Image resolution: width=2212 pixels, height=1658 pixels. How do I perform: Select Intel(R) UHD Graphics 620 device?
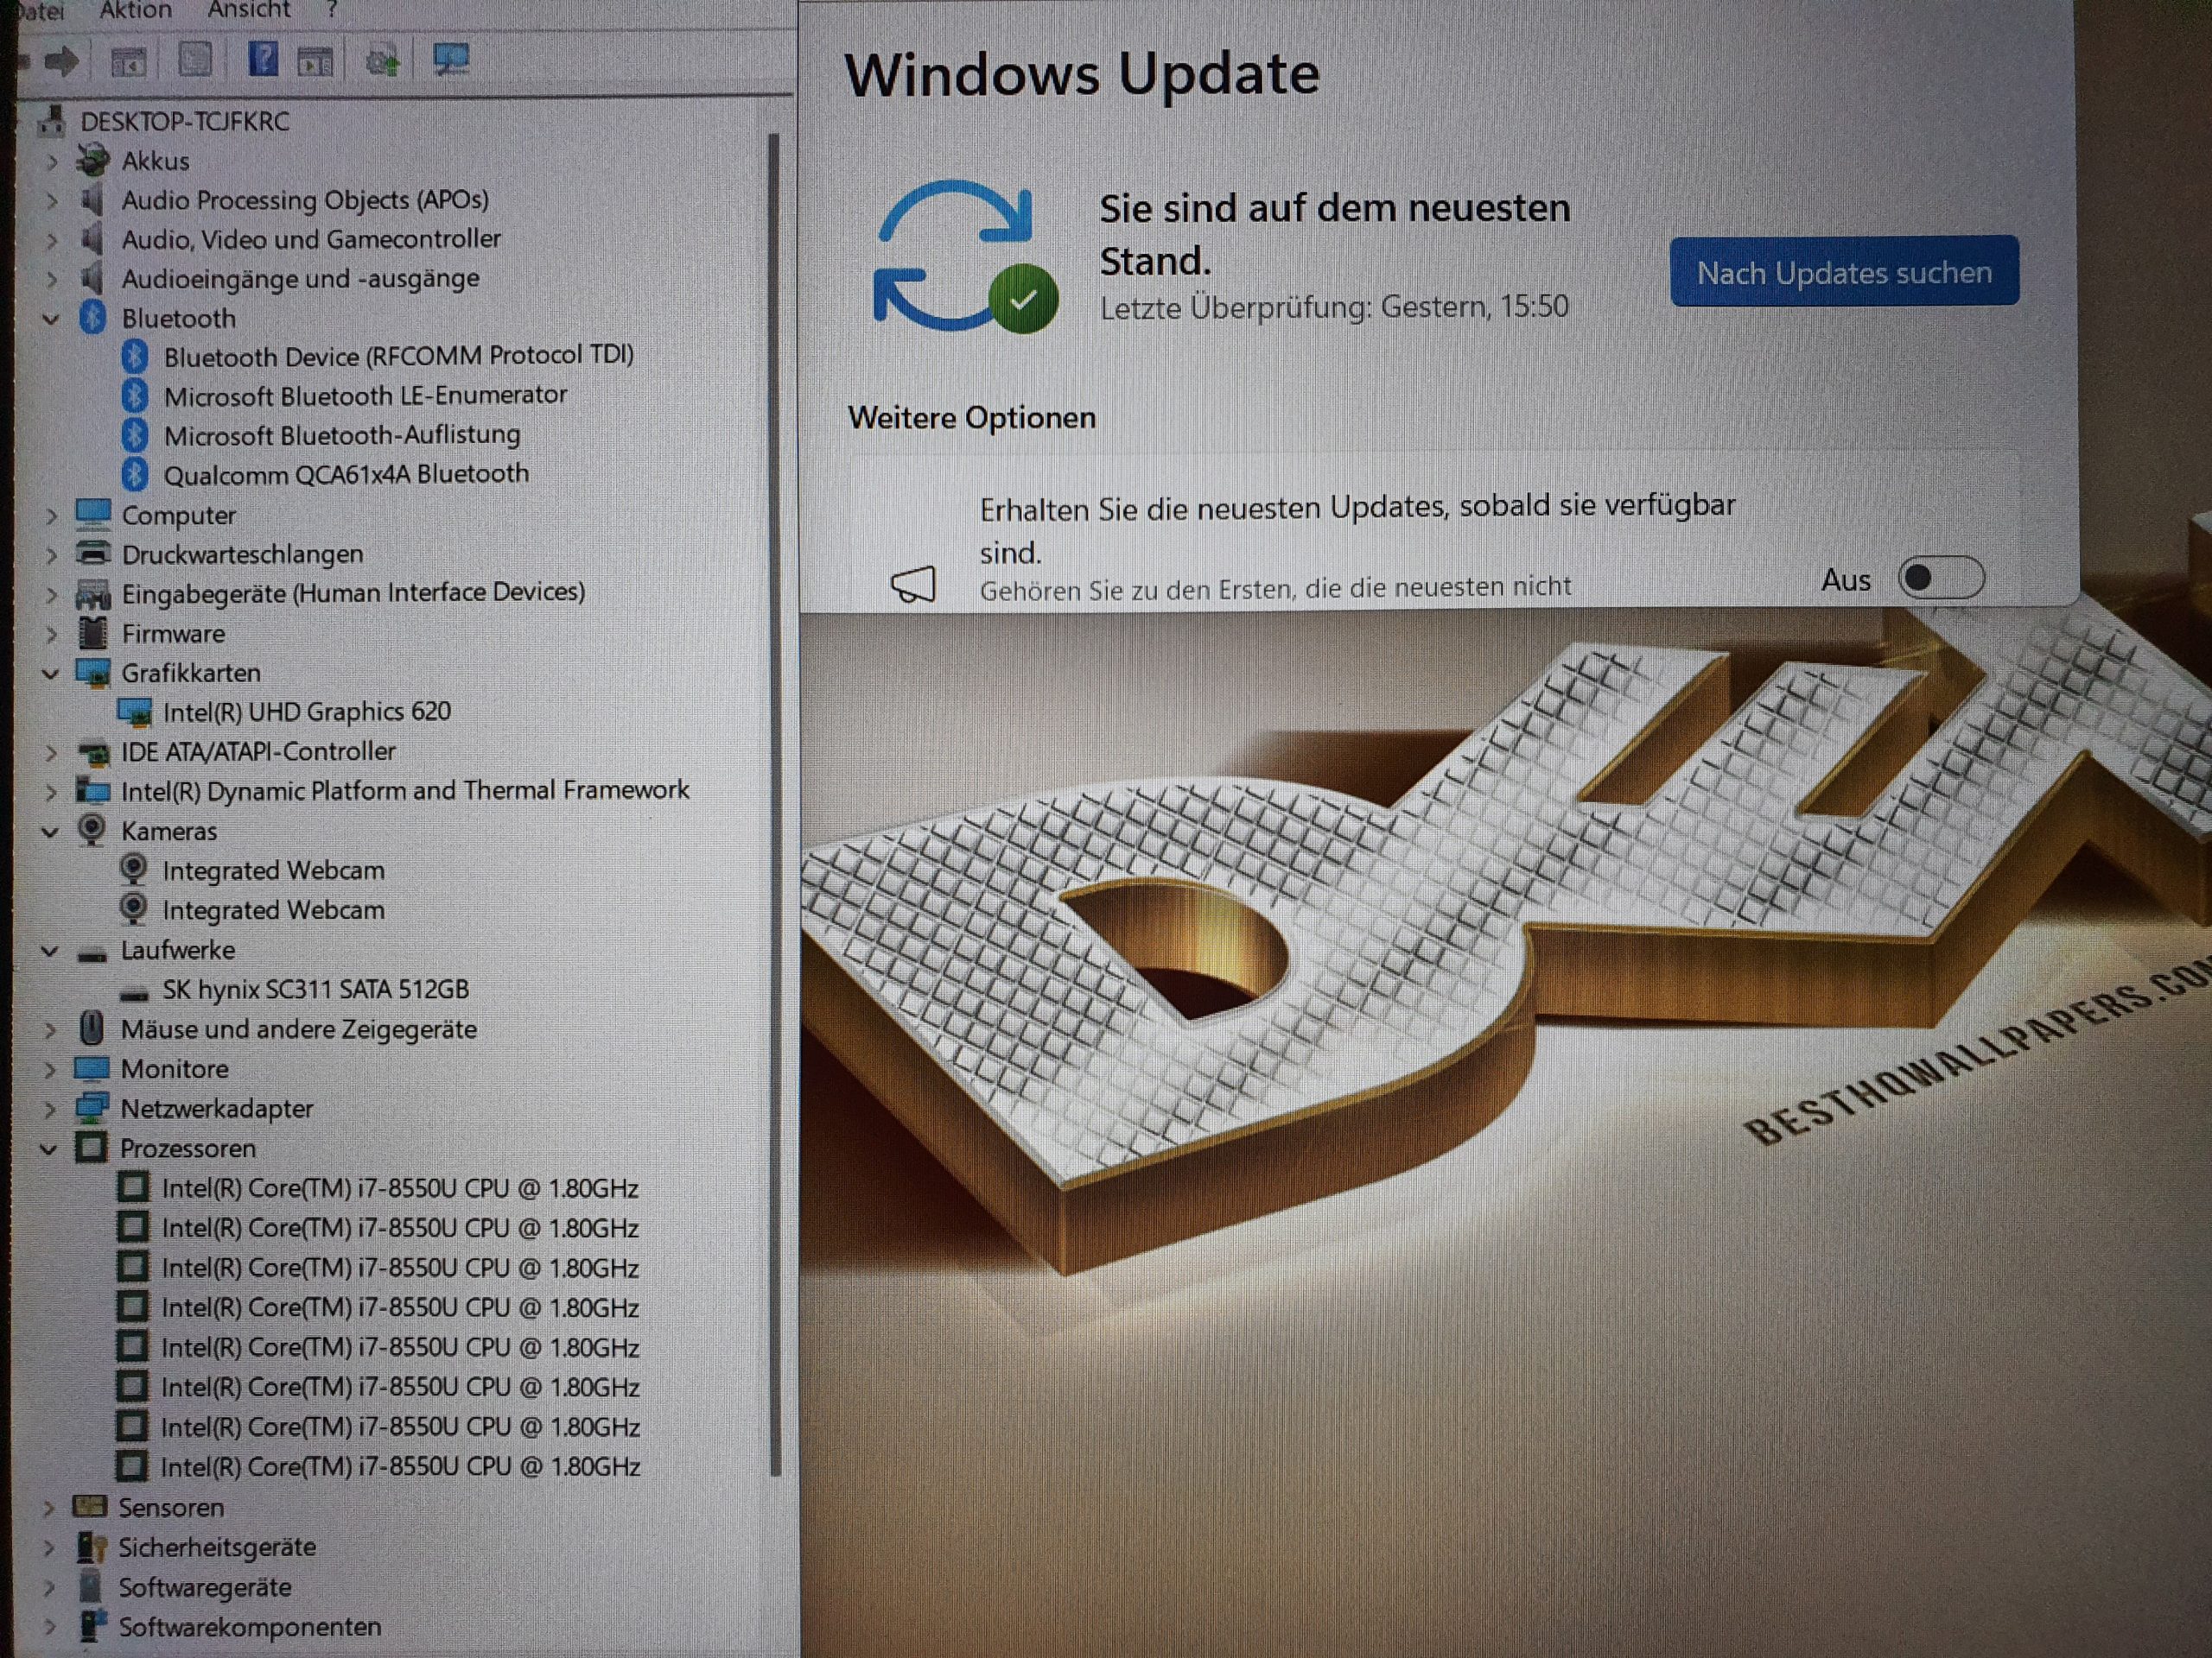pyautogui.click(x=306, y=712)
